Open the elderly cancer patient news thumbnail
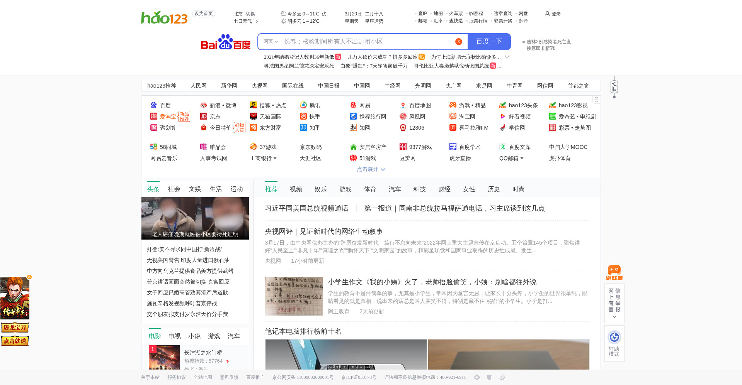 click(x=195, y=218)
